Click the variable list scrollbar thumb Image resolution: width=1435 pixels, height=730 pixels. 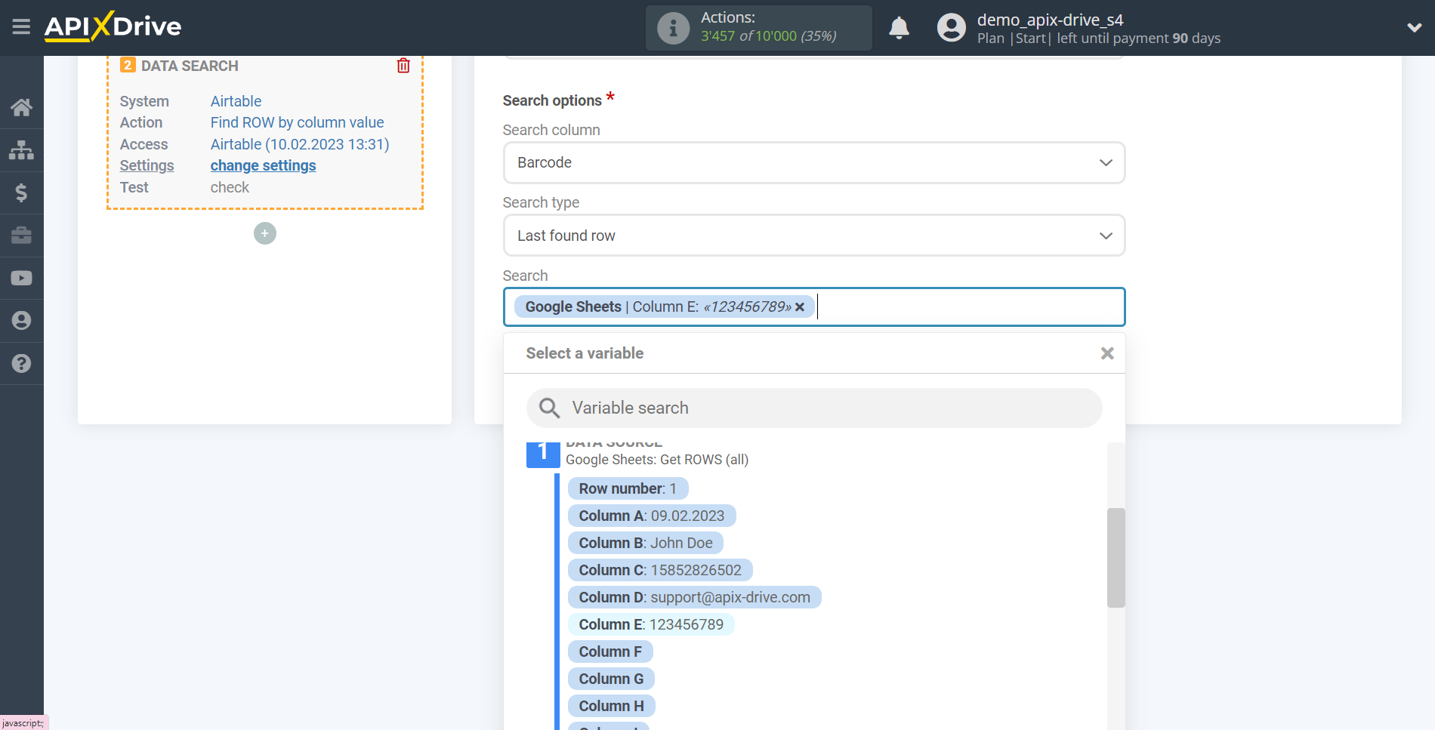coord(1116,558)
